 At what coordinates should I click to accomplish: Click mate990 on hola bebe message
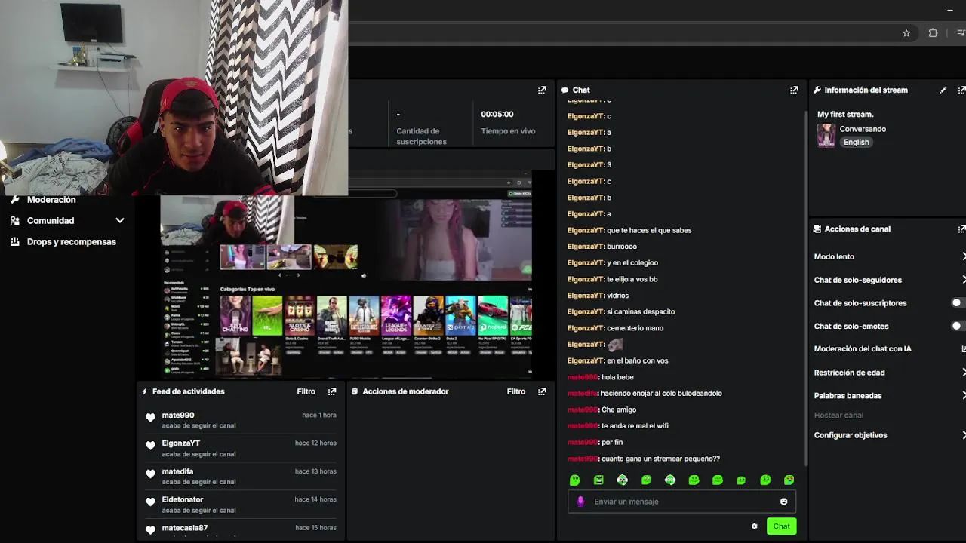(x=582, y=377)
